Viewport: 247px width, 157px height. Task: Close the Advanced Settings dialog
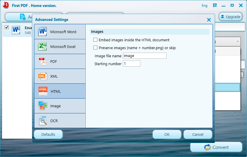(x=209, y=20)
